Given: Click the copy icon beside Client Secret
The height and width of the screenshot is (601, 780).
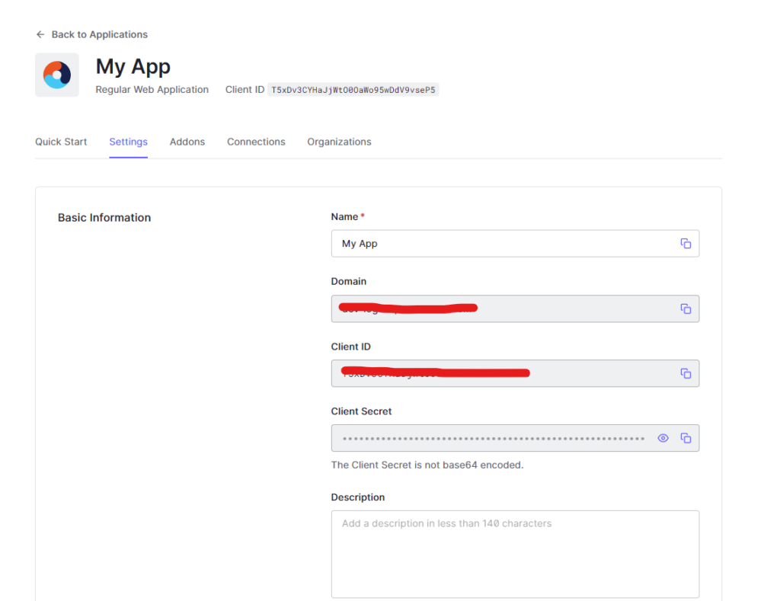Looking at the screenshot, I should 685,438.
